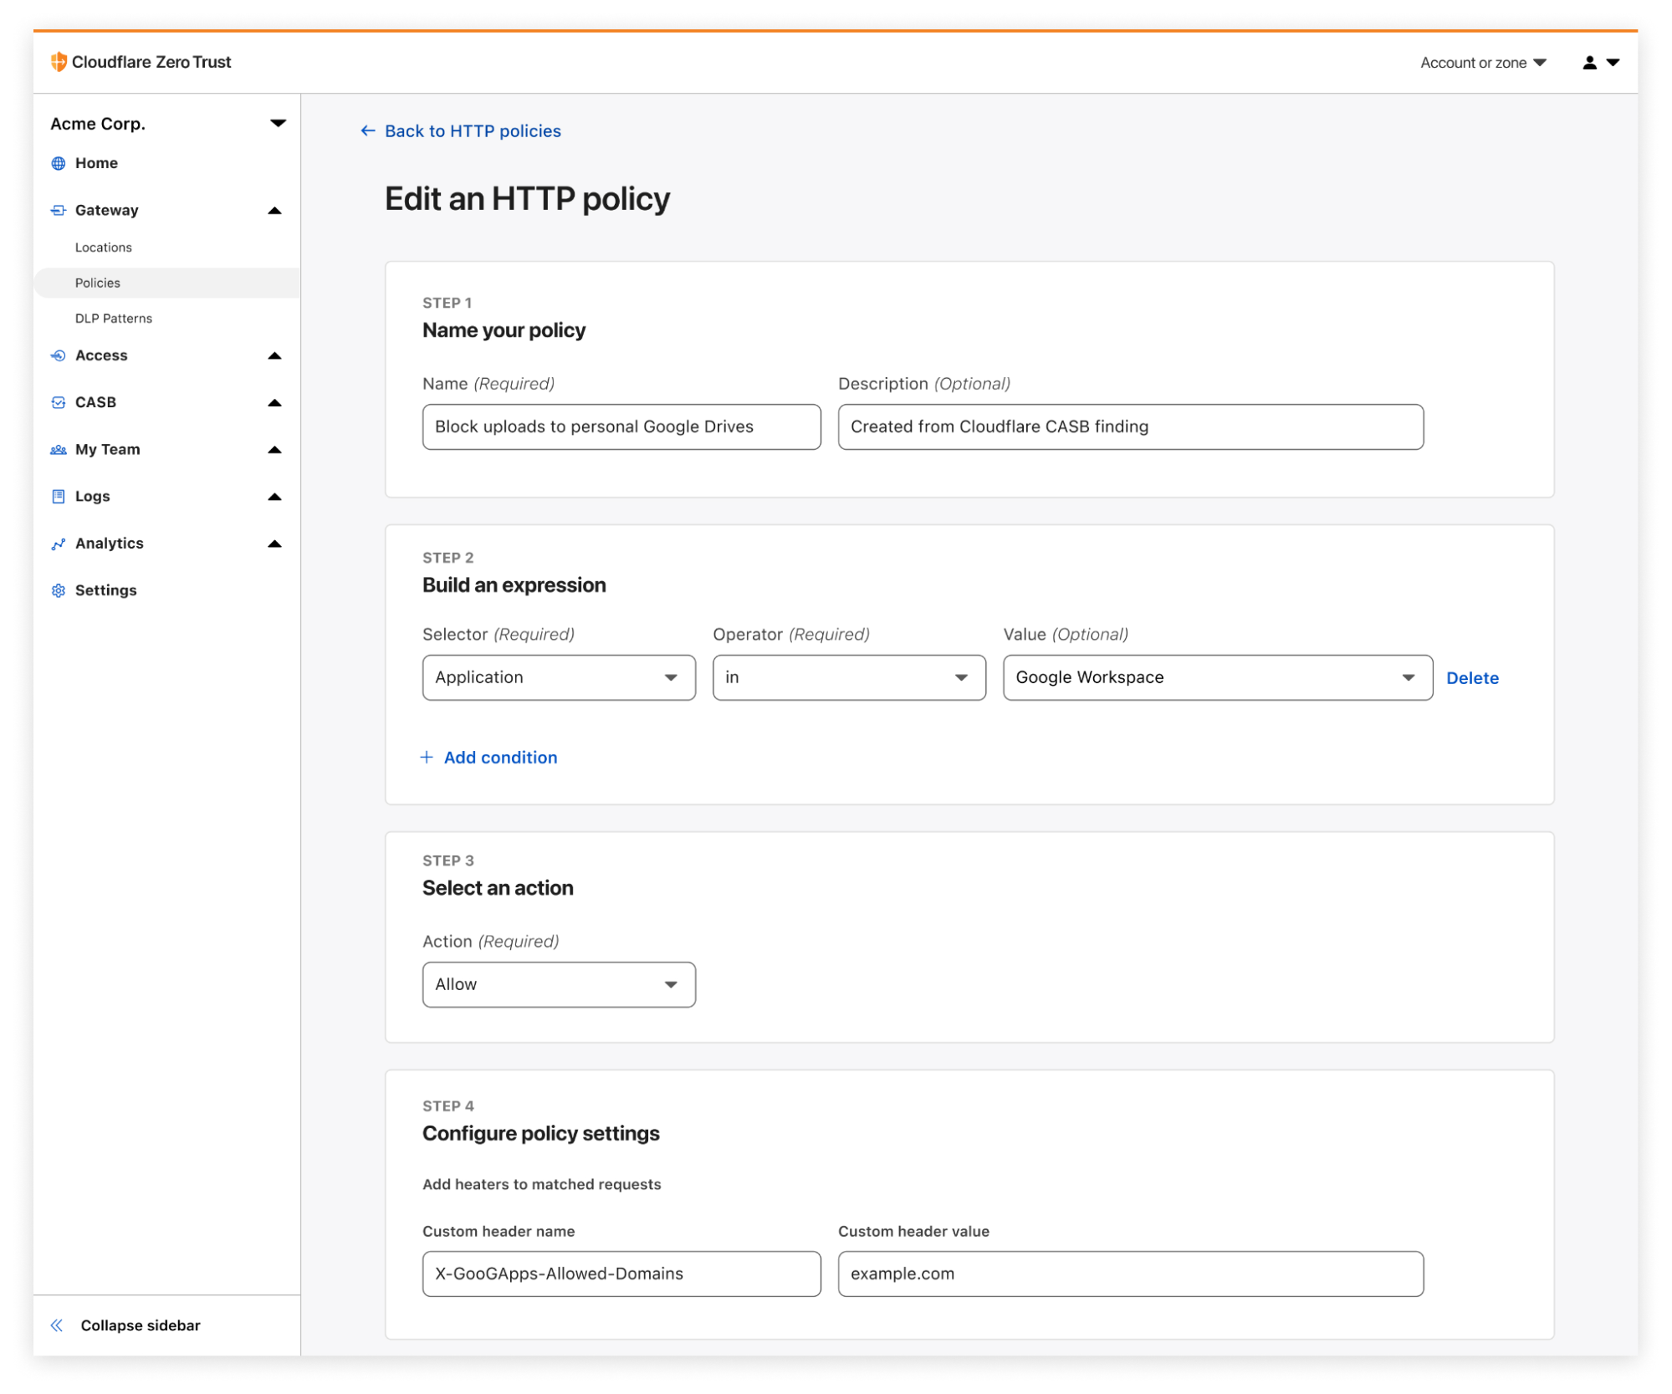Screen dimensions: 1672x1394
Task: Click the Gateway icon in sidebar
Action: [x=59, y=210]
